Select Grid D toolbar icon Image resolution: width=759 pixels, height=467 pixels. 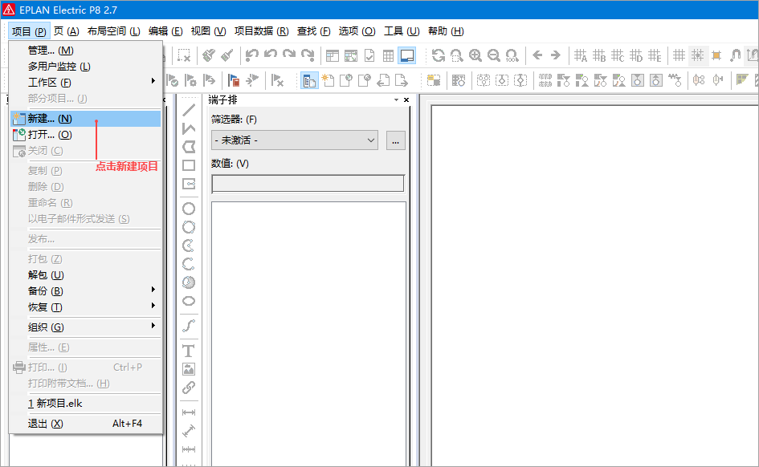point(636,55)
